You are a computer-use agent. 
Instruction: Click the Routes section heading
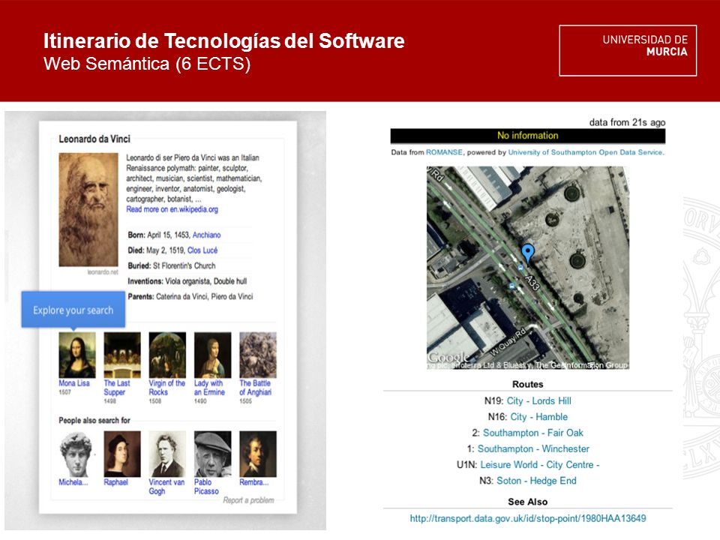527,384
